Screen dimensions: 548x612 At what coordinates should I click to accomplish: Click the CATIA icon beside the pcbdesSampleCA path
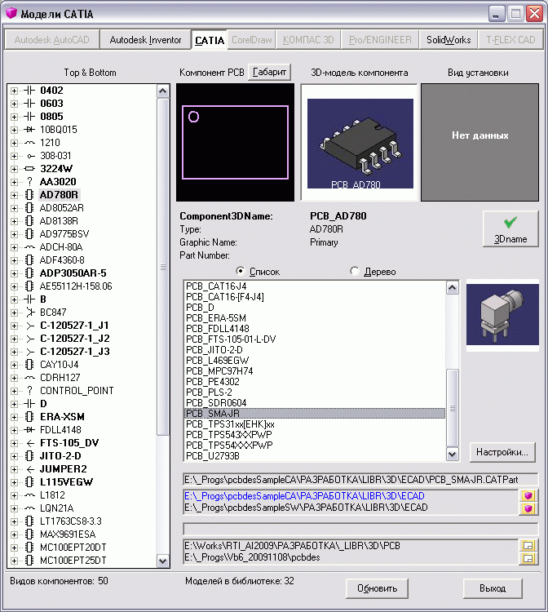(x=528, y=495)
